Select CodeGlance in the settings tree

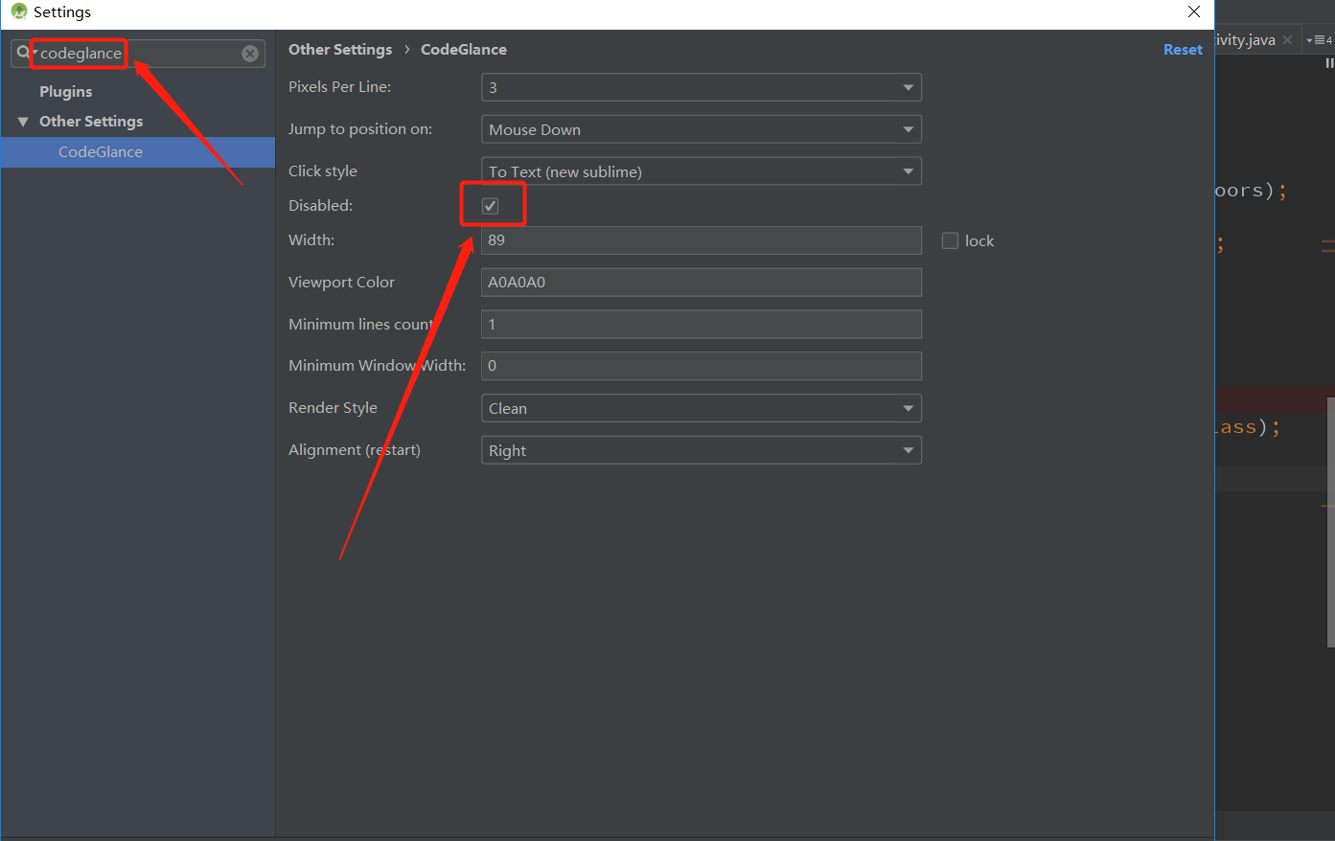click(100, 151)
